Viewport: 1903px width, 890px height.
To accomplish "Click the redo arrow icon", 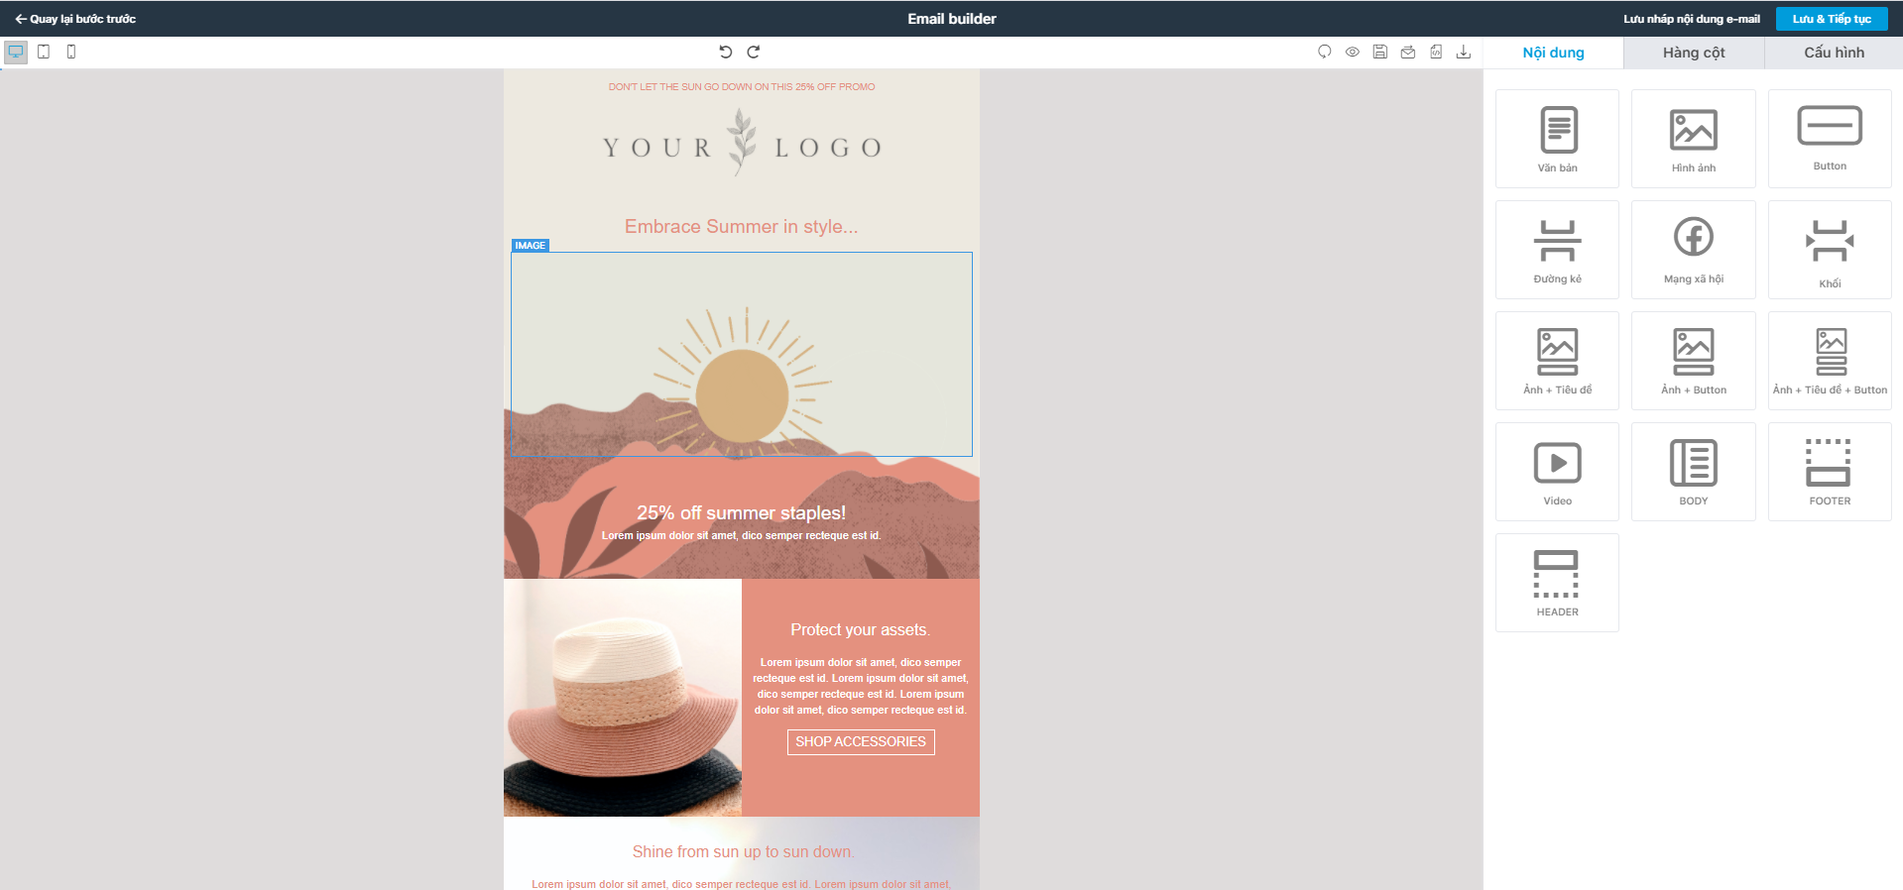I will coord(754,52).
